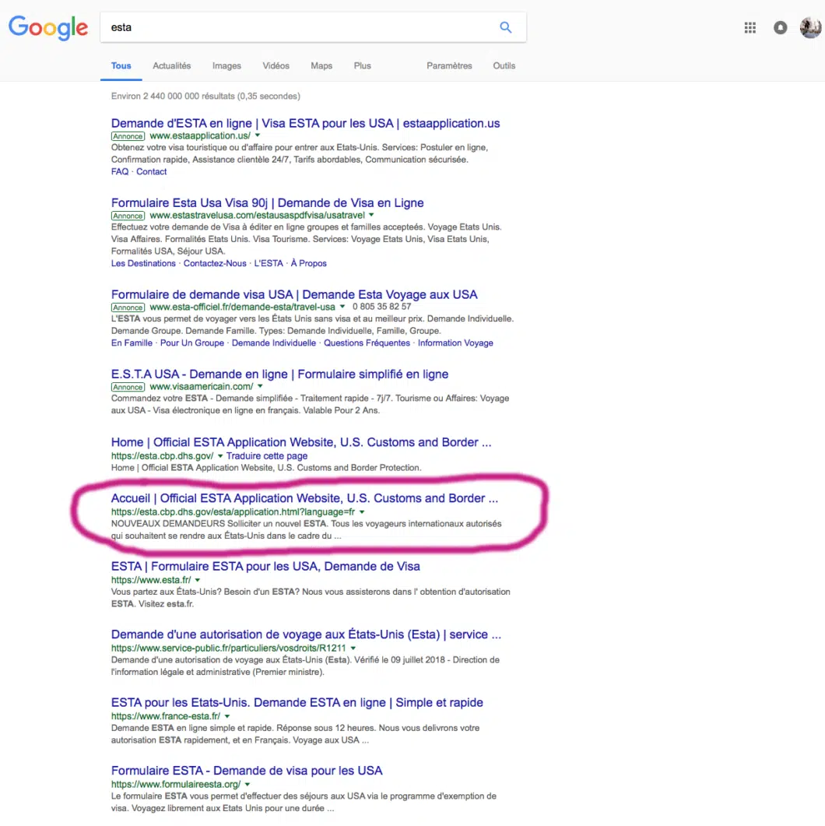Click the blue search magnifier icon
The image size is (825, 826).
coord(506,27)
